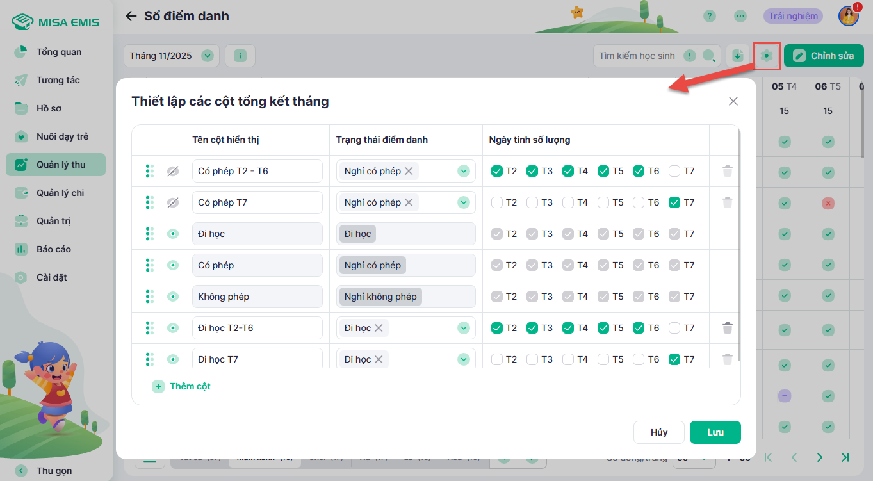Click the plus icon for Thêm cột
Image resolution: width=873 pixels, height=481 pixels.
(x=158, y=386)
